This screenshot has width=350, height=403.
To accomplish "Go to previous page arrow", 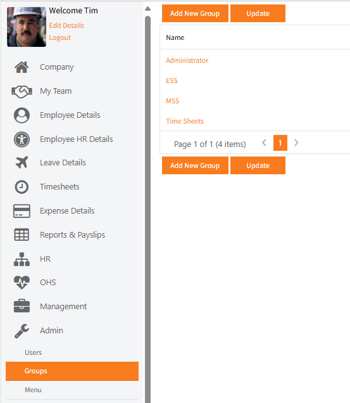I will [x=264, y=143].
